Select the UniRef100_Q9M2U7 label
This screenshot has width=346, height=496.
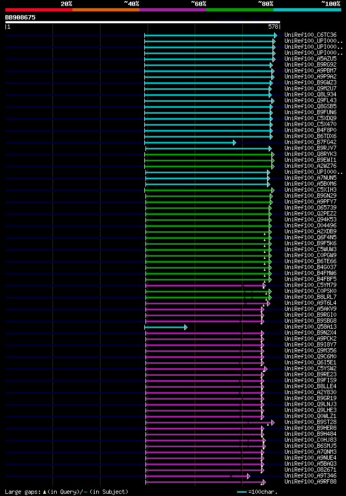[x=310, y=89]
